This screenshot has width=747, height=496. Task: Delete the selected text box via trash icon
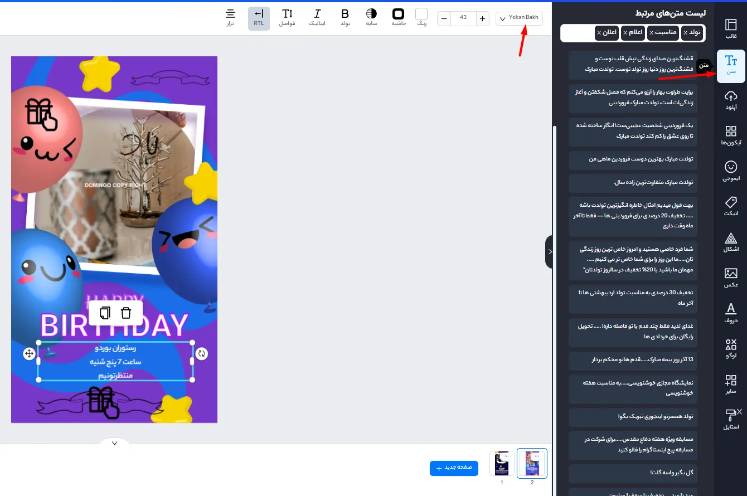(x=126, y=313)
